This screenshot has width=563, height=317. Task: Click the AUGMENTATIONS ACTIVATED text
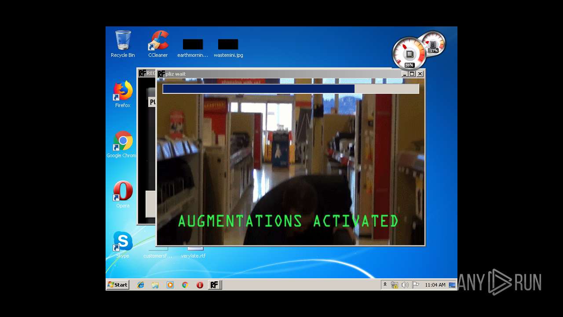point(288,221)
